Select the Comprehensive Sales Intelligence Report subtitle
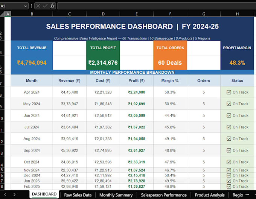 point(132,38)
